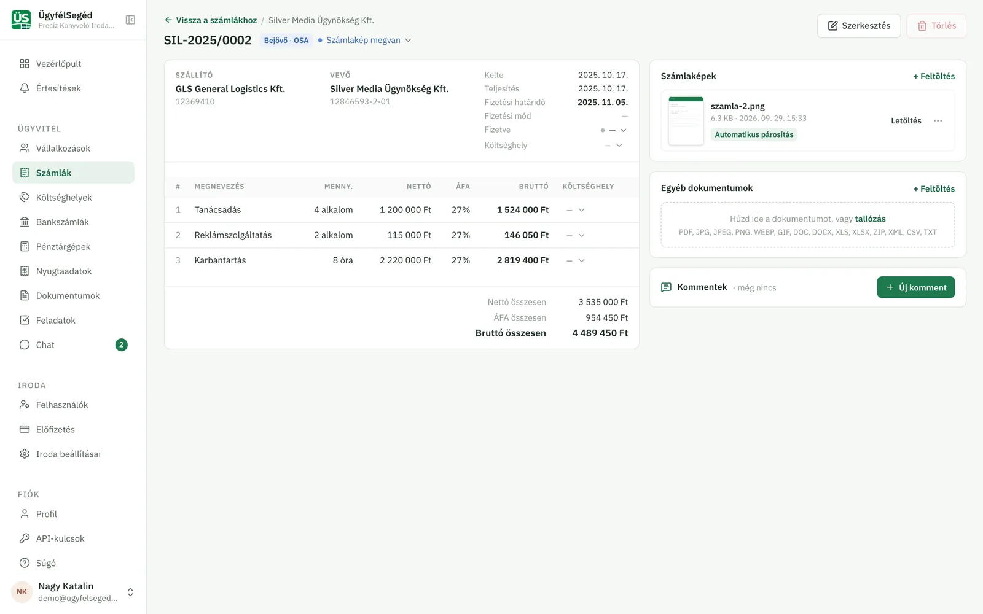983x614 pixels.
Task: Add a comment with Új komment
Action: pyautogui.click(x=916, y=287)
